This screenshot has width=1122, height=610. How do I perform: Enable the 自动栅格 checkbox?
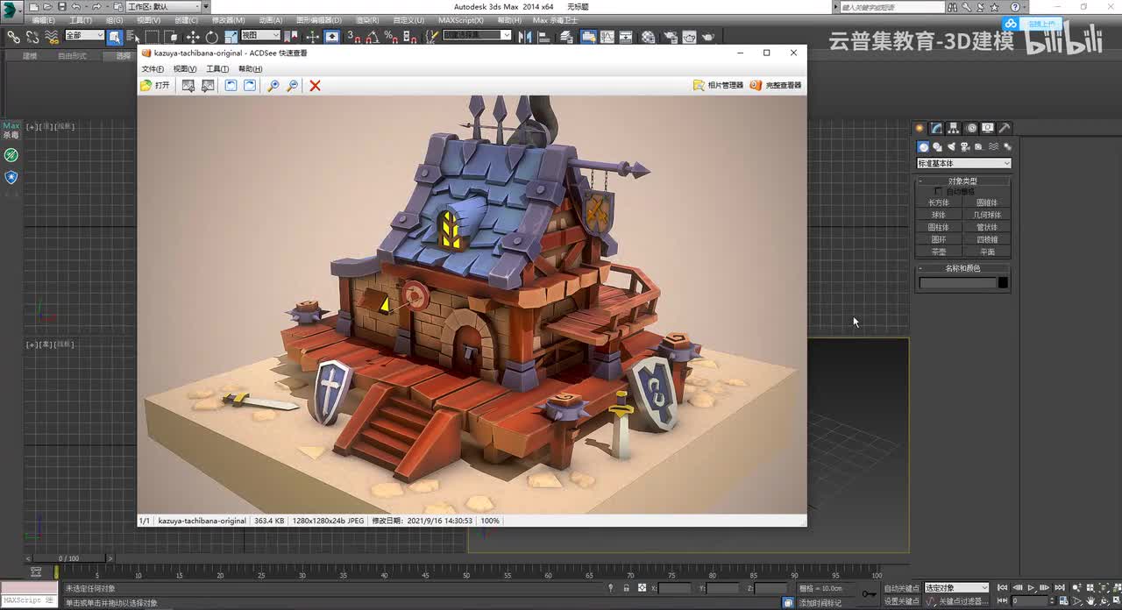tap(939, 191)
